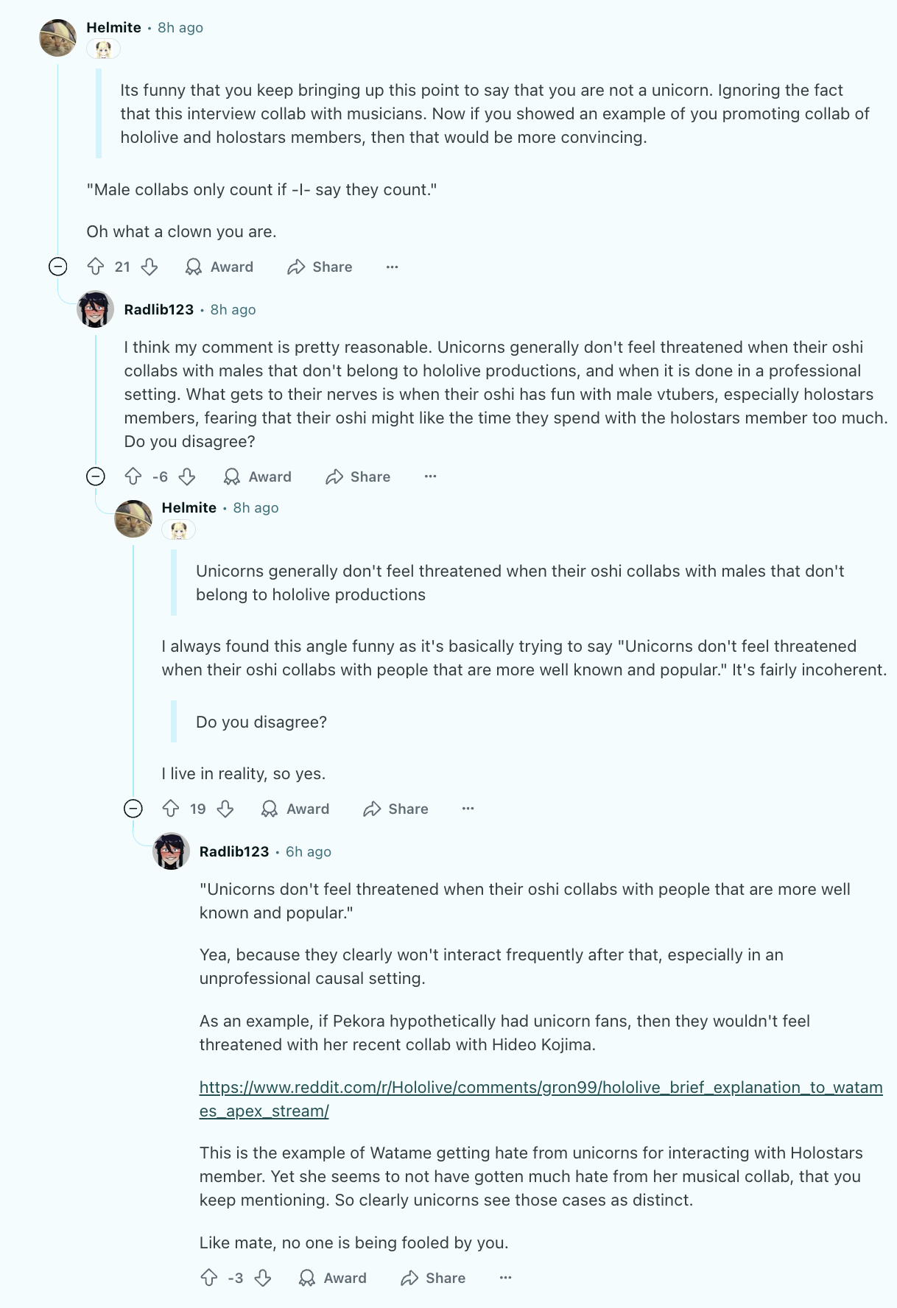The width and height of the screenshot is (897, 1308).
Task: Open more options on the 21-point comment
Action: 393,267
